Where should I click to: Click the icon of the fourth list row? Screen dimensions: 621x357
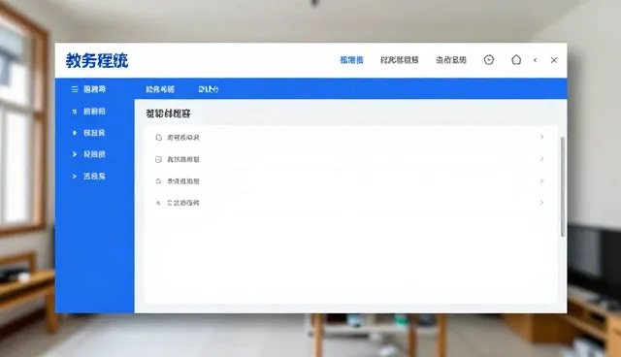pos(158,203)
